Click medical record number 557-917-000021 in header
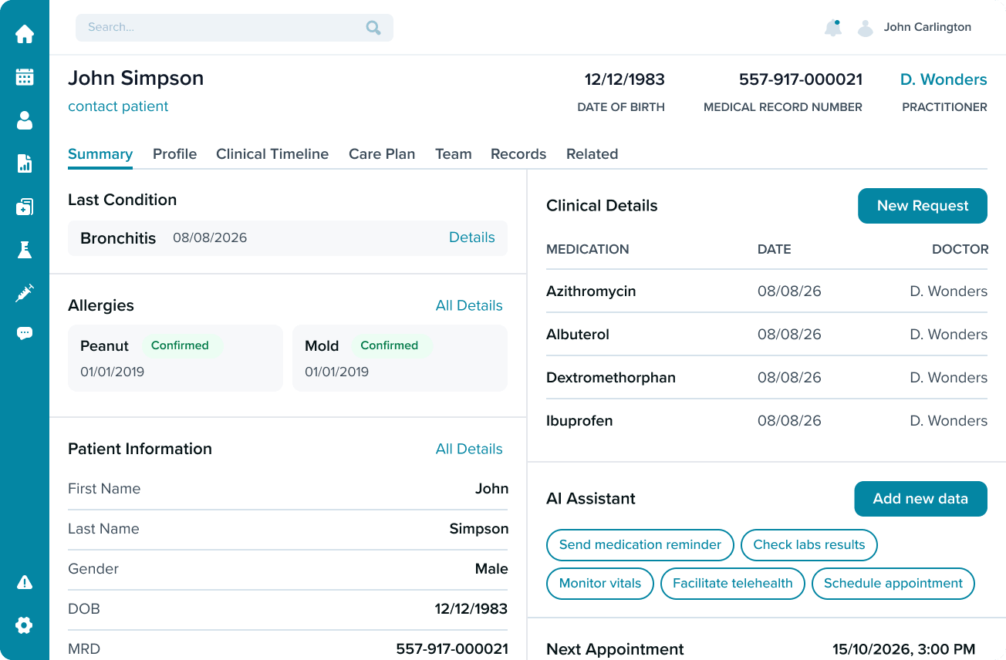 coord(801,79)
